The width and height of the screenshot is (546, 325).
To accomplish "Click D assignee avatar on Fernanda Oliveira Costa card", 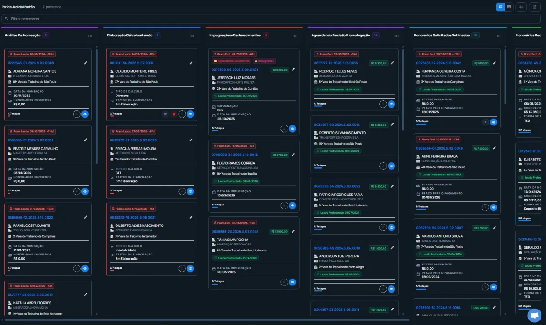I will (x=485, y=122).
